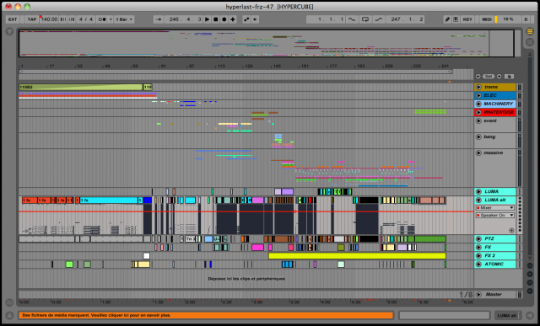Click Phase Nudge Down button

pos(63,19)
